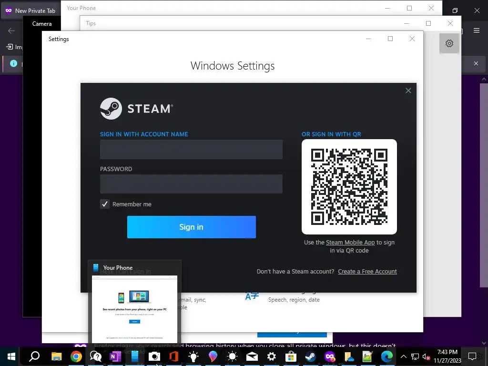Close the Steam sign-in dialog
The height and width of the screenshot is (366, 488).
pos(408,91)
